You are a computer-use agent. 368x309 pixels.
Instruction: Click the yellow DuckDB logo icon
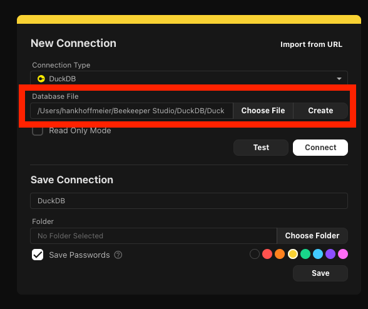(41, 79)
